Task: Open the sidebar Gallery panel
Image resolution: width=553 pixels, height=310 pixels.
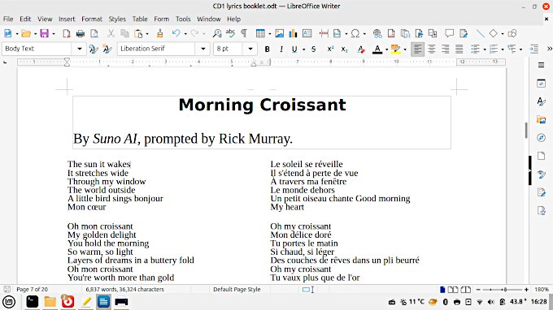Action: click(541, 120)
